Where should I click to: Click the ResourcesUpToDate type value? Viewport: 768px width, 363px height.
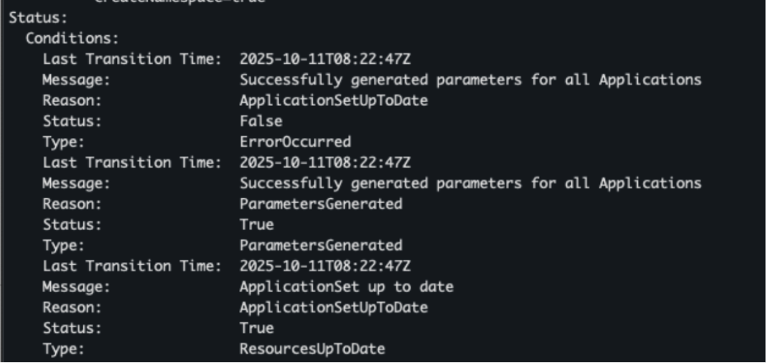(x=312, y=349)
